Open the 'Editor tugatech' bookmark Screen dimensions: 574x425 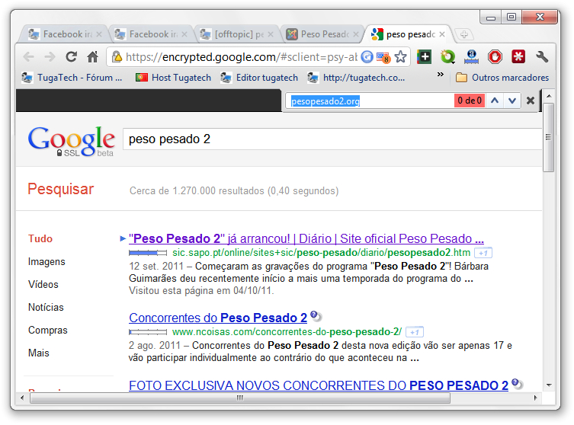(259, 78)
